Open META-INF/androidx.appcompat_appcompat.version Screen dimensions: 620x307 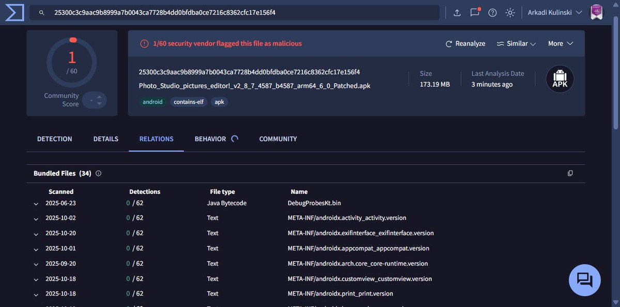359,249
